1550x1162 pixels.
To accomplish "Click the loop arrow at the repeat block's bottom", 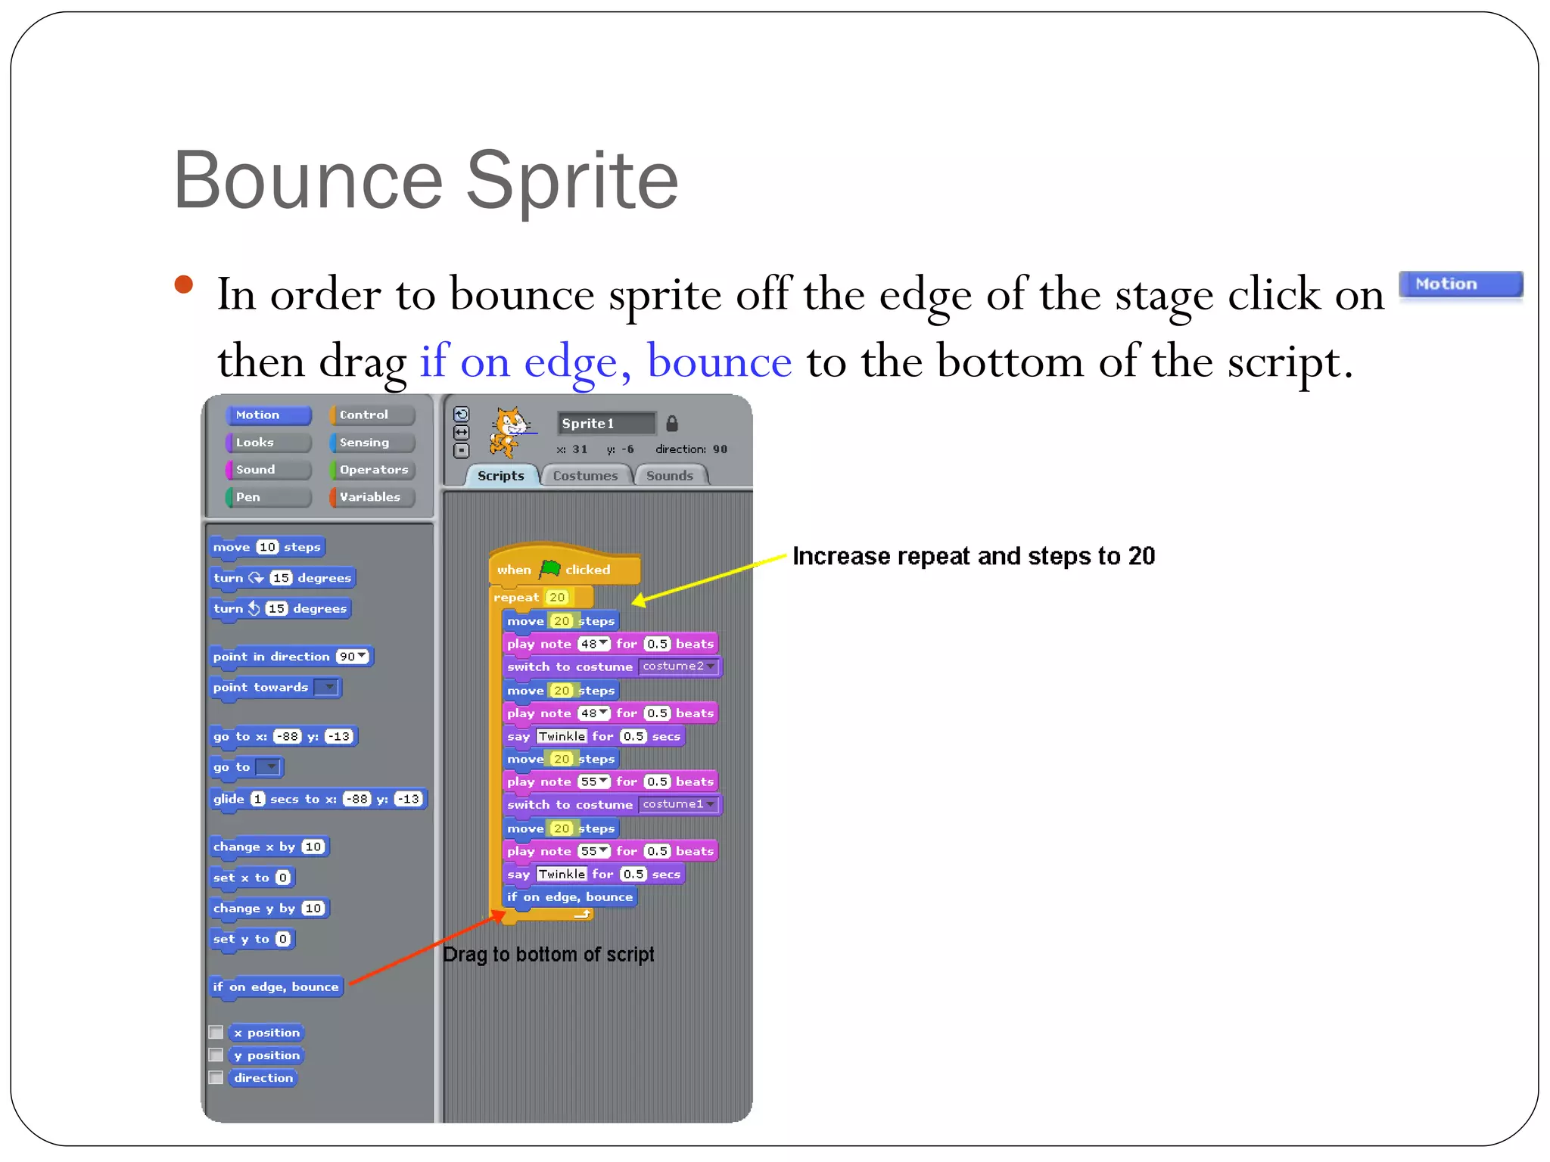I will (x=582, y=915).
